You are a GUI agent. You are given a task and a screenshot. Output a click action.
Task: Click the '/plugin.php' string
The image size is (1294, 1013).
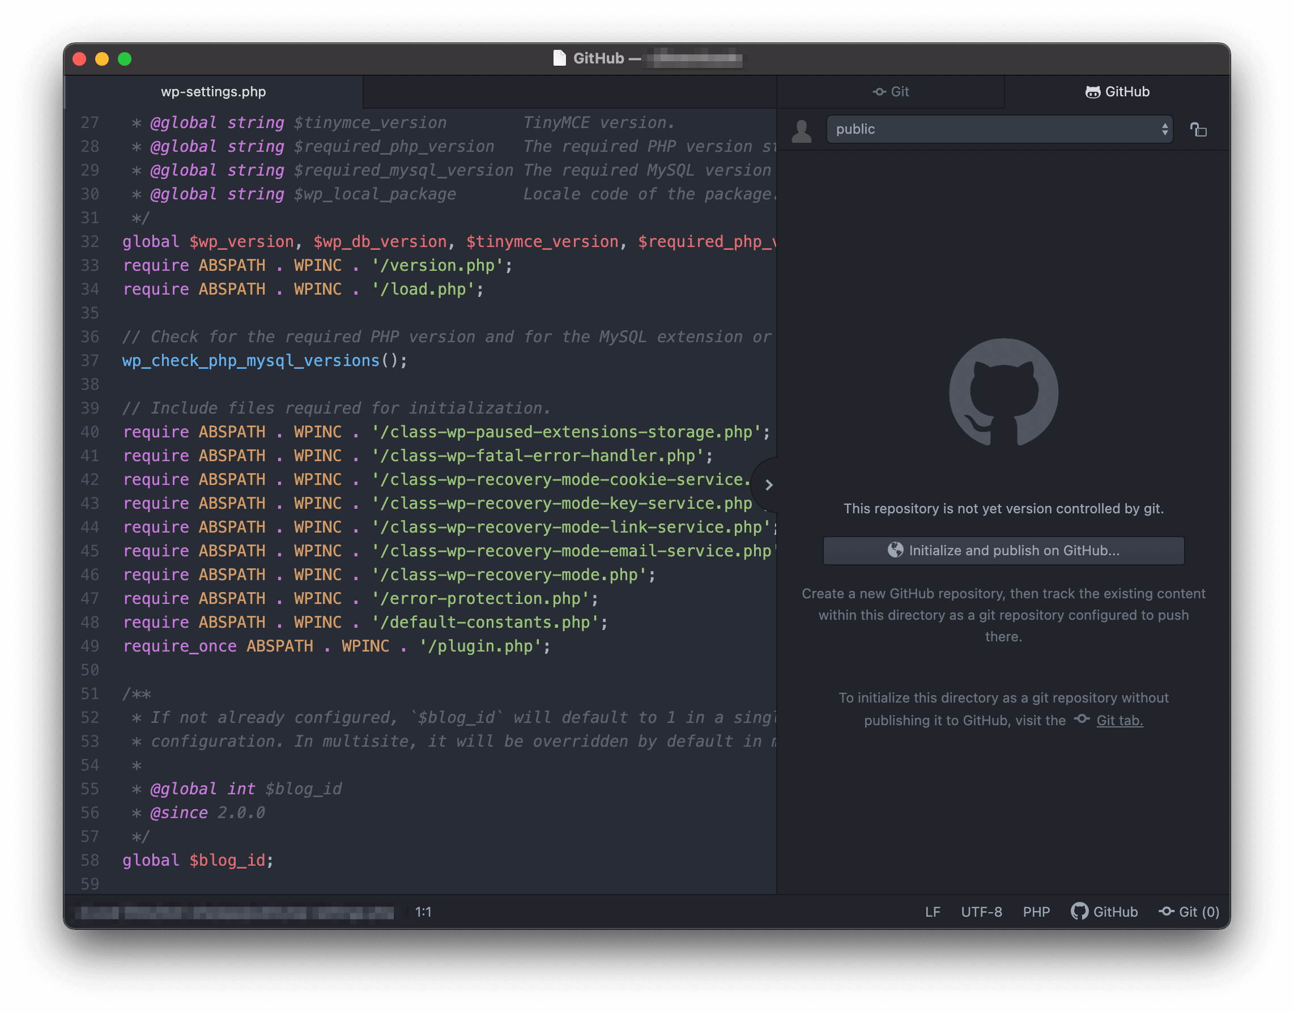(x=481, y=646)
